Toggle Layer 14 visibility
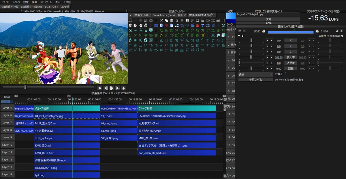The height and width of the screenshot is (179, 346). click(7, 174)
